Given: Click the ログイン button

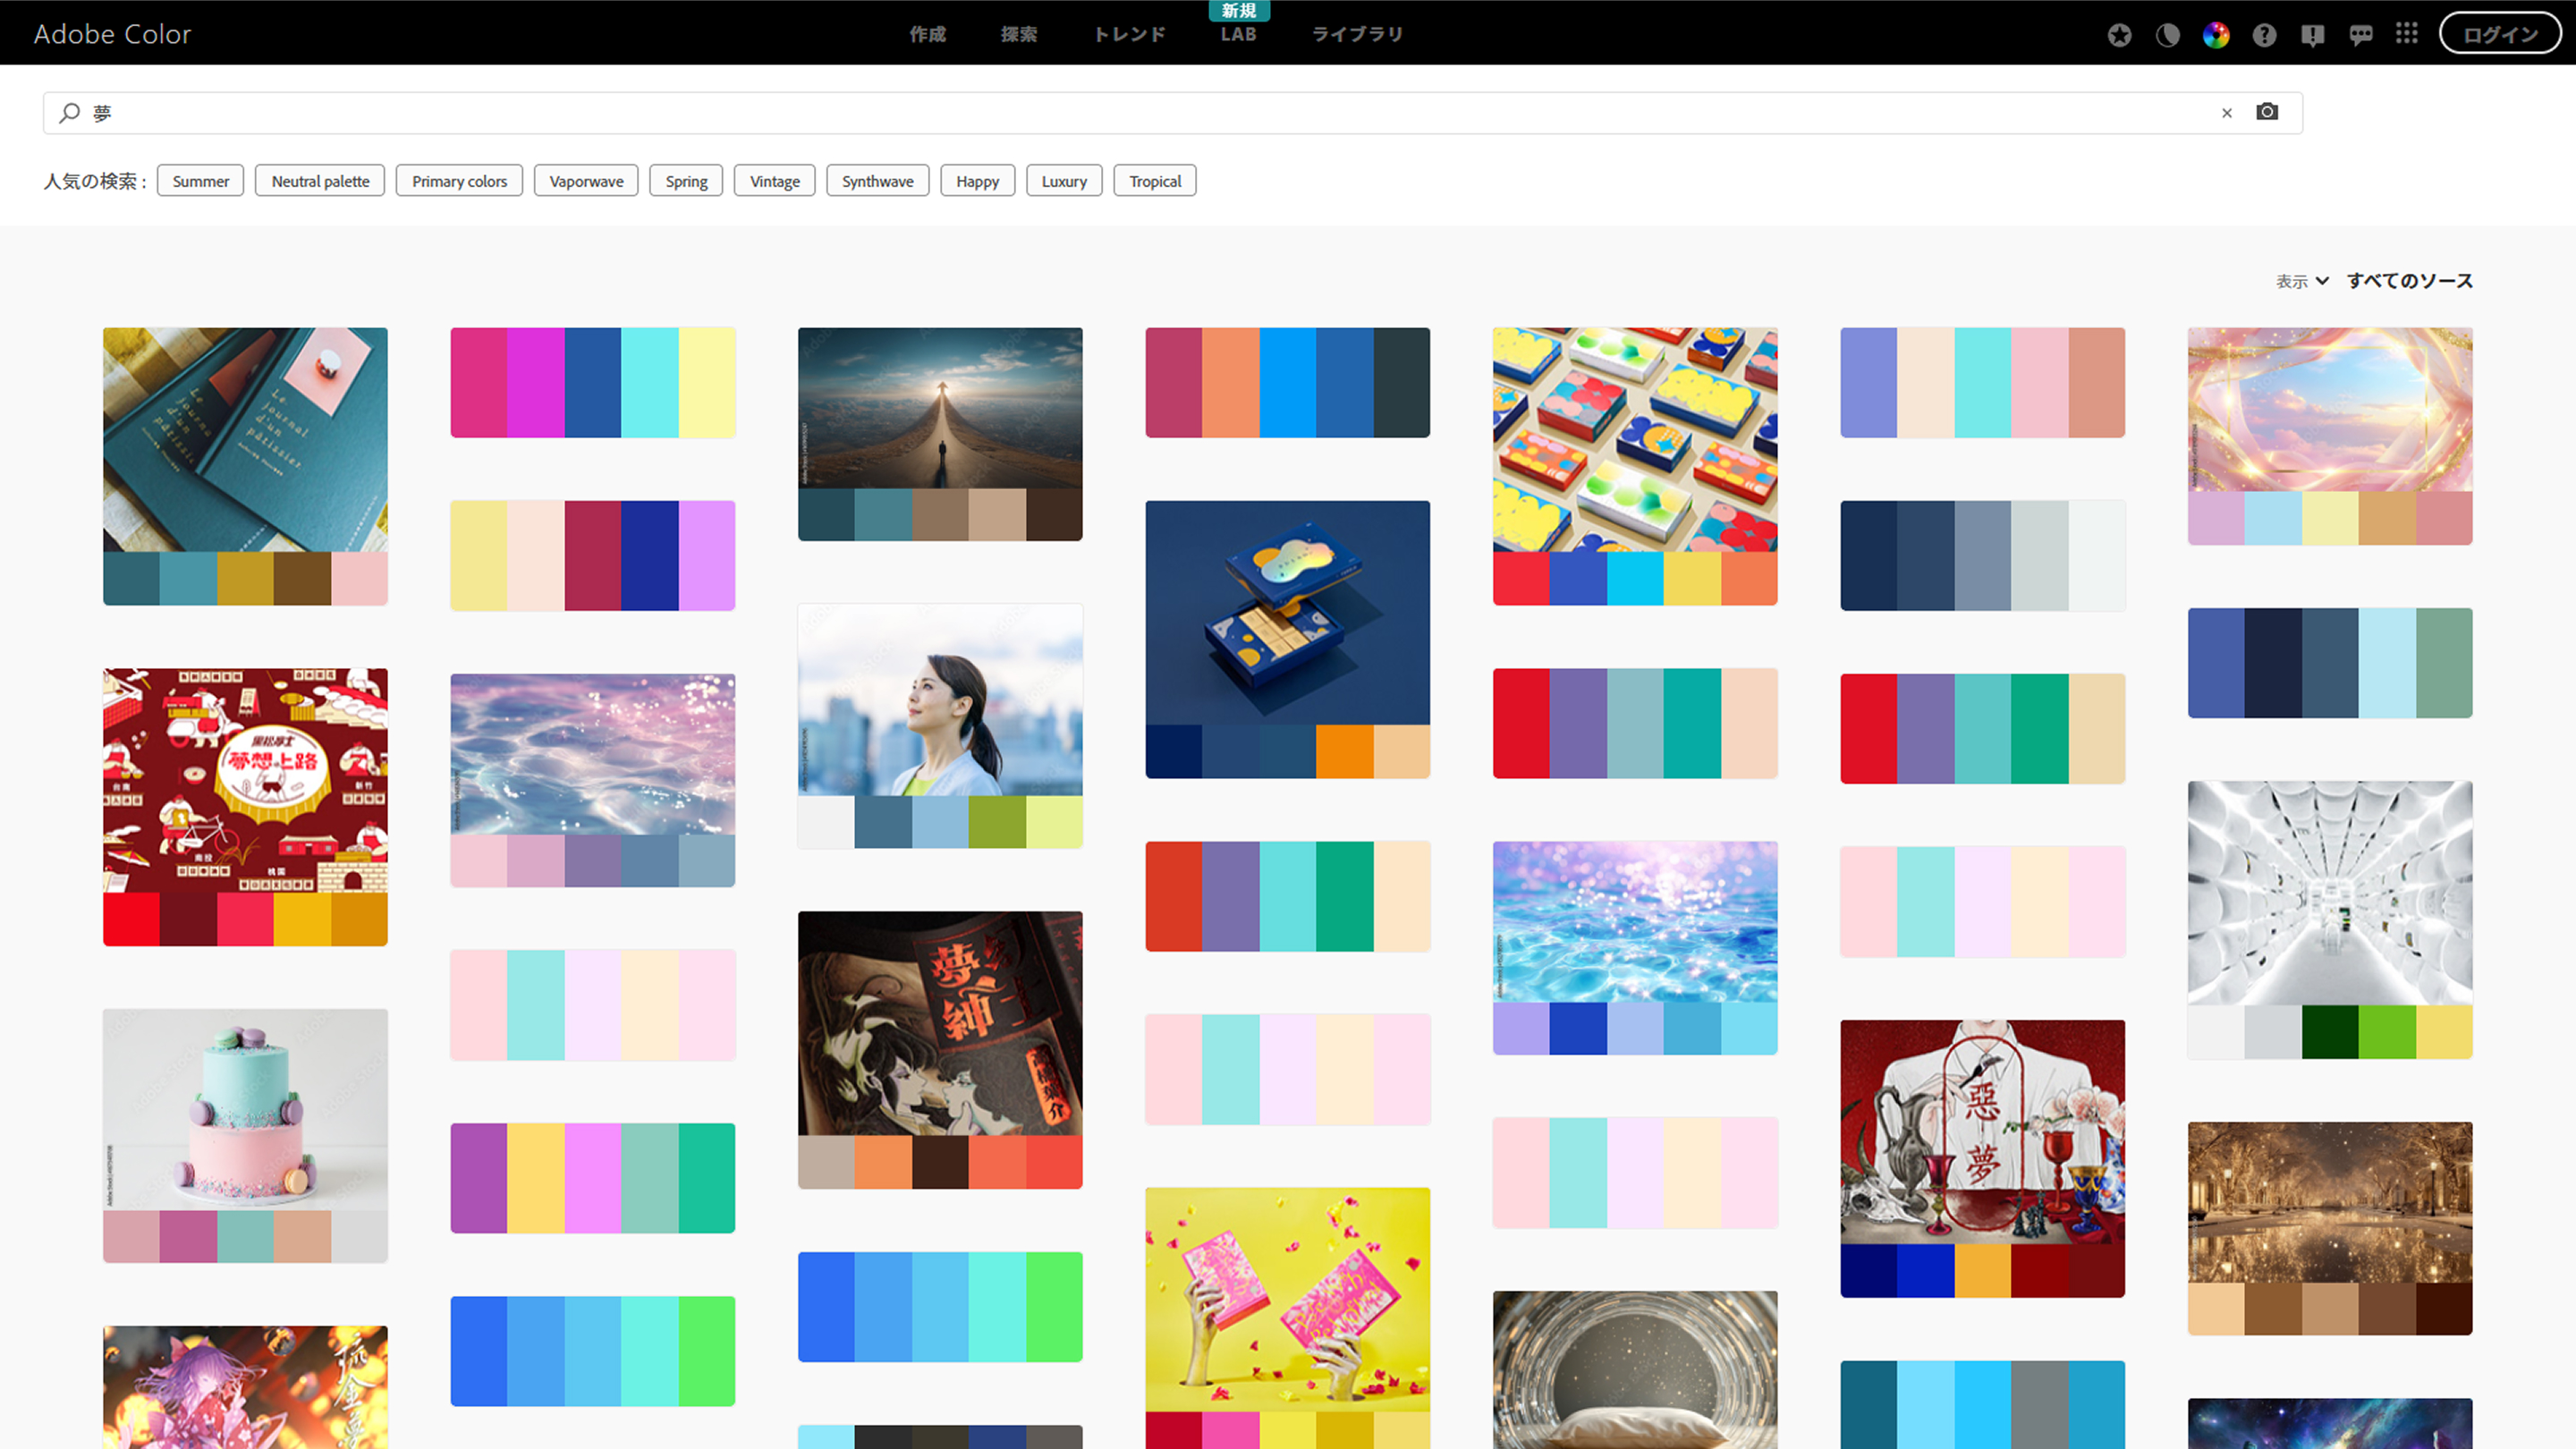Looking at the screenshot, I should pyautogui.click(x=2499, y=35).
